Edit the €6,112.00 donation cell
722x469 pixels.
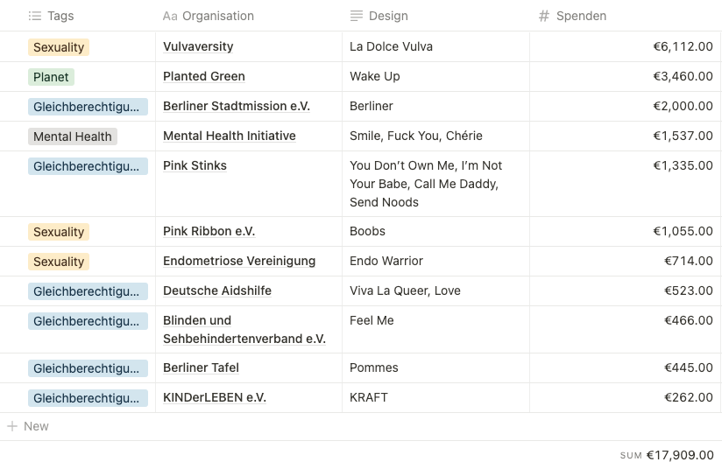[683, 46]
